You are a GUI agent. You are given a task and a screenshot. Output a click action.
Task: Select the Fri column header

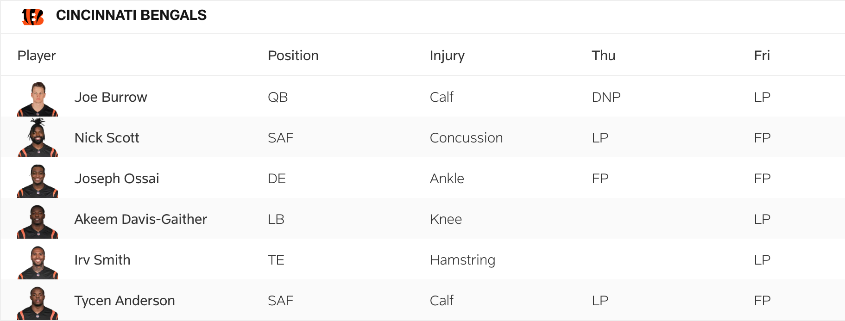click(x=762, y=56)
